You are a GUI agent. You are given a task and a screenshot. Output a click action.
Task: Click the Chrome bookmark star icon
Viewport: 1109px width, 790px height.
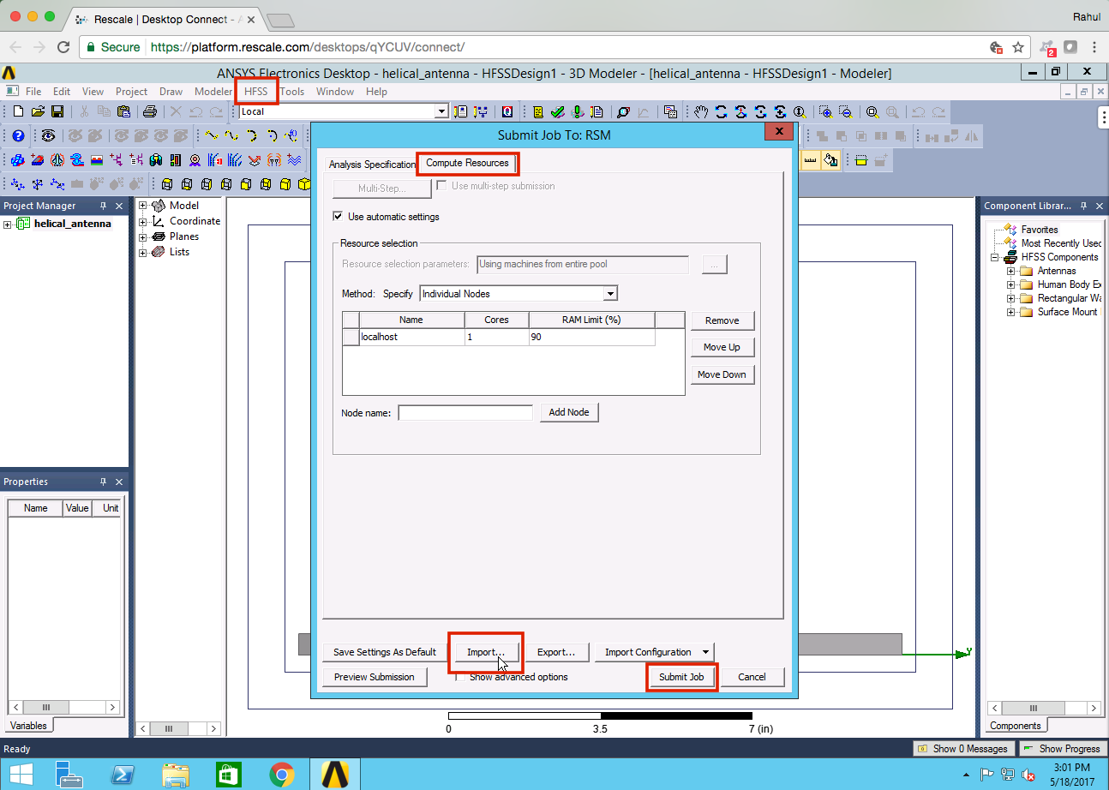tap(1018, 47)
